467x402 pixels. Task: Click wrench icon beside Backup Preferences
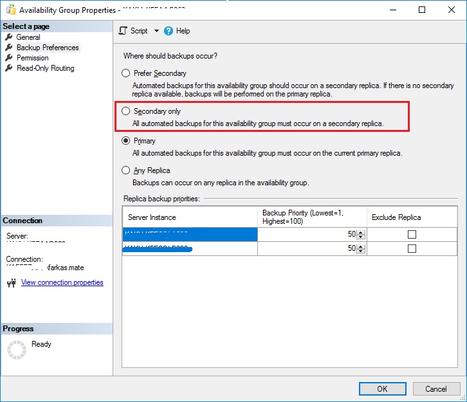tap(9, 48)
